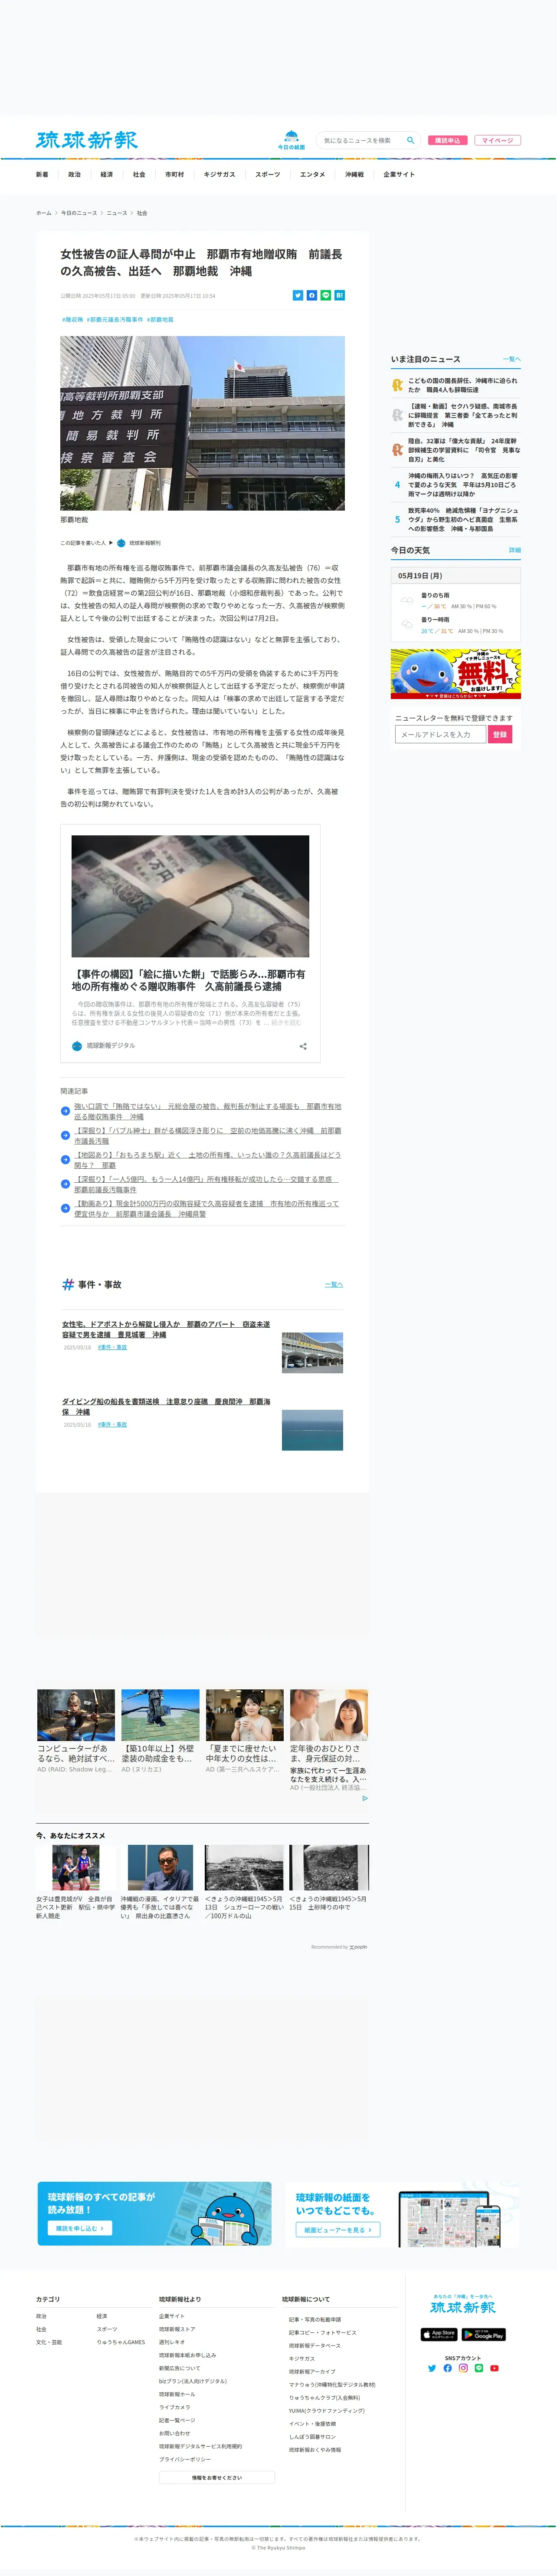Open the #那覇元議長汚職事件 tag
Image resolution: width=557 pixels, height=2576 pixels.
(115, 320)
